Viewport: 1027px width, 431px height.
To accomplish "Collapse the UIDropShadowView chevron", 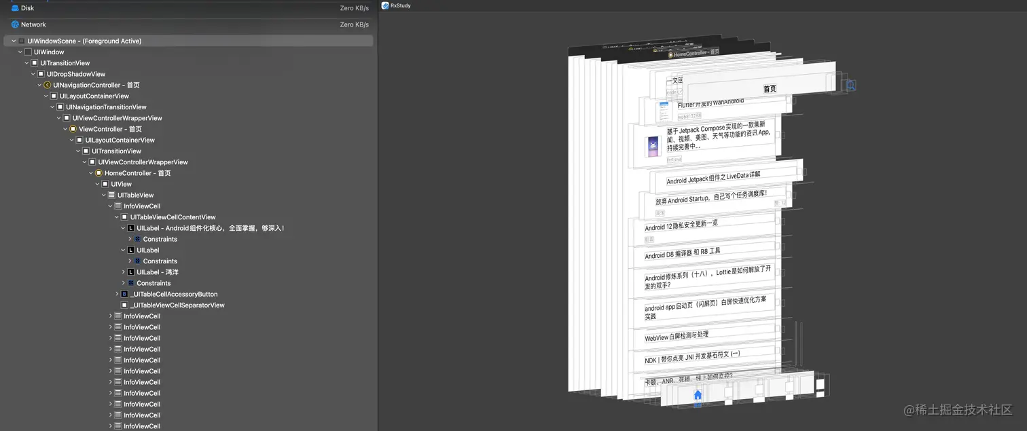I will 33,74.
